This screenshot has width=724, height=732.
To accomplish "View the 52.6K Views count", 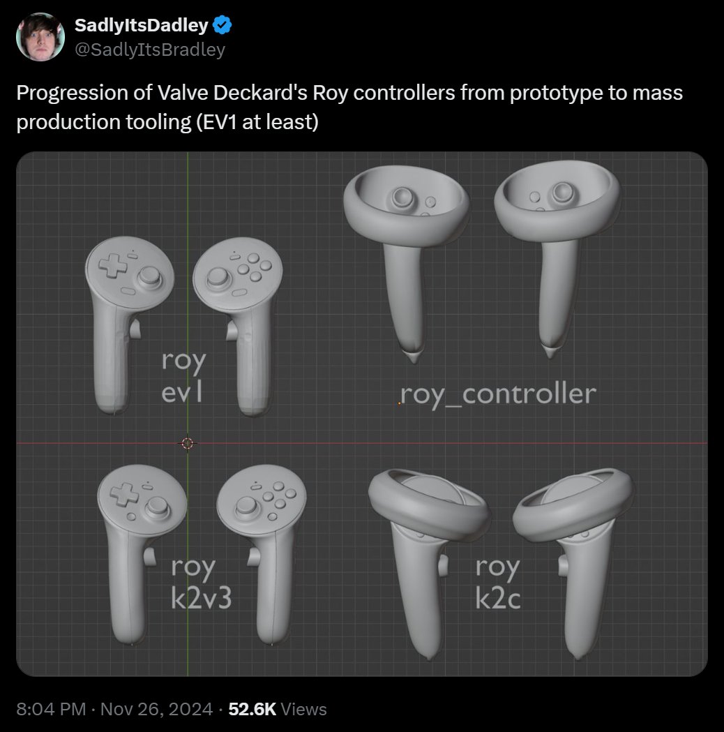I will coord(278,709).
